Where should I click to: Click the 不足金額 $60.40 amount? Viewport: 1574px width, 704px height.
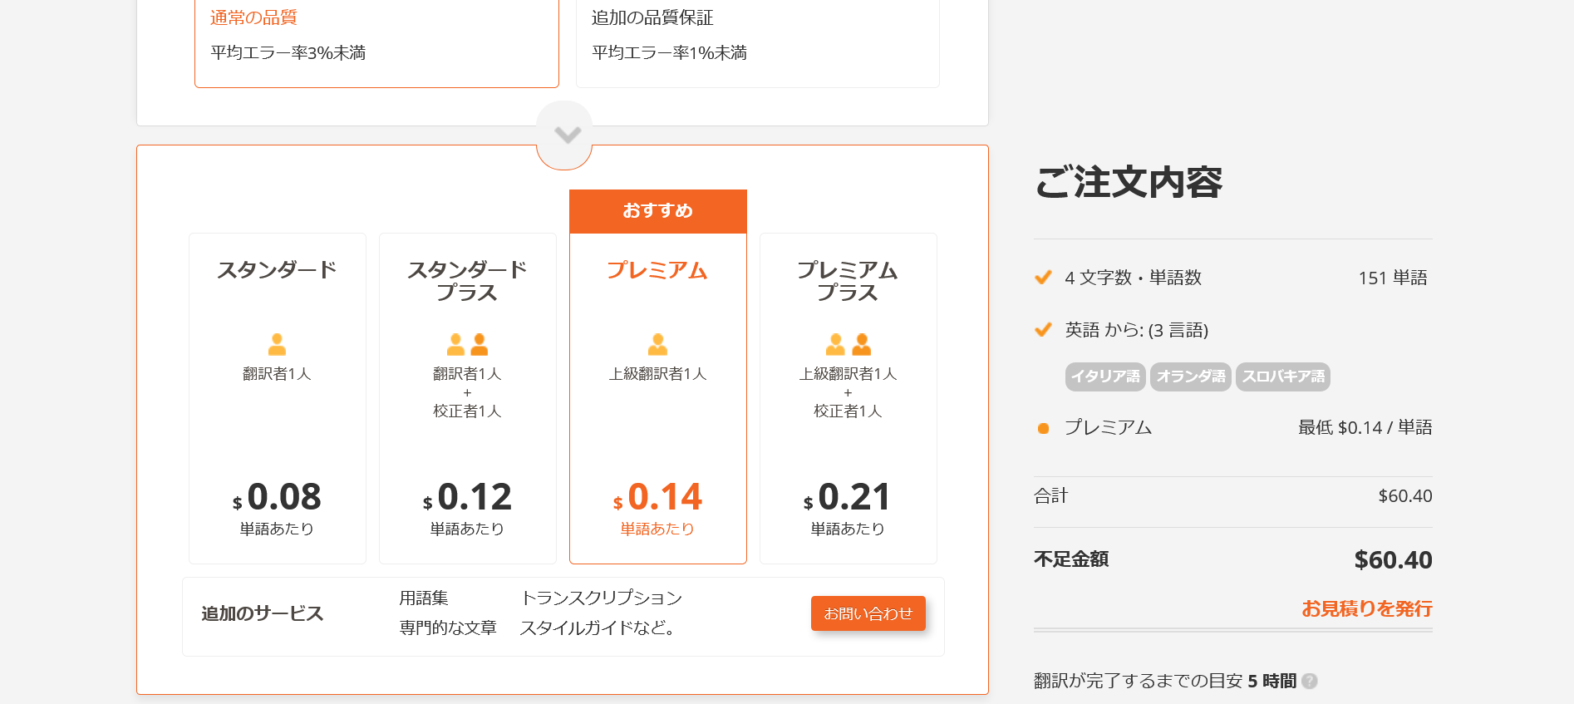(x=1394, y=560)
